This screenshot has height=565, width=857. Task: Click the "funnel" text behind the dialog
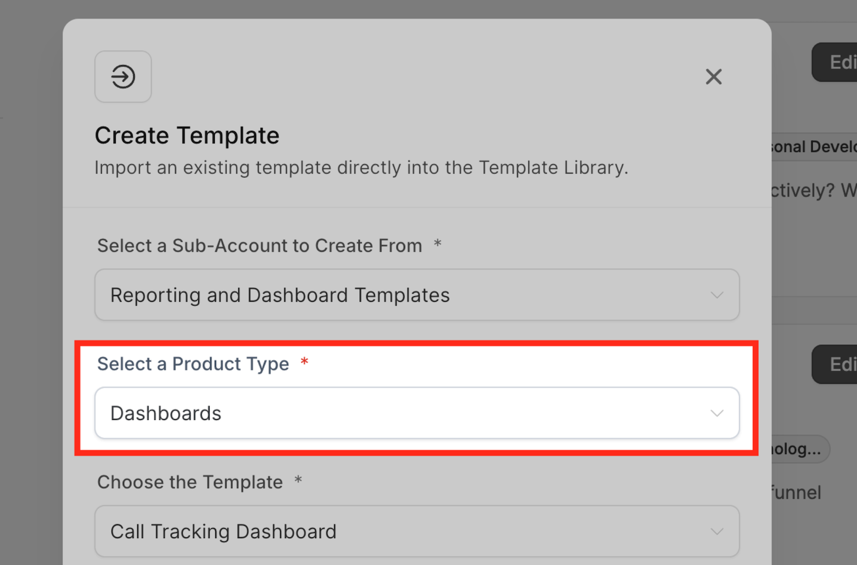[797, 493]
